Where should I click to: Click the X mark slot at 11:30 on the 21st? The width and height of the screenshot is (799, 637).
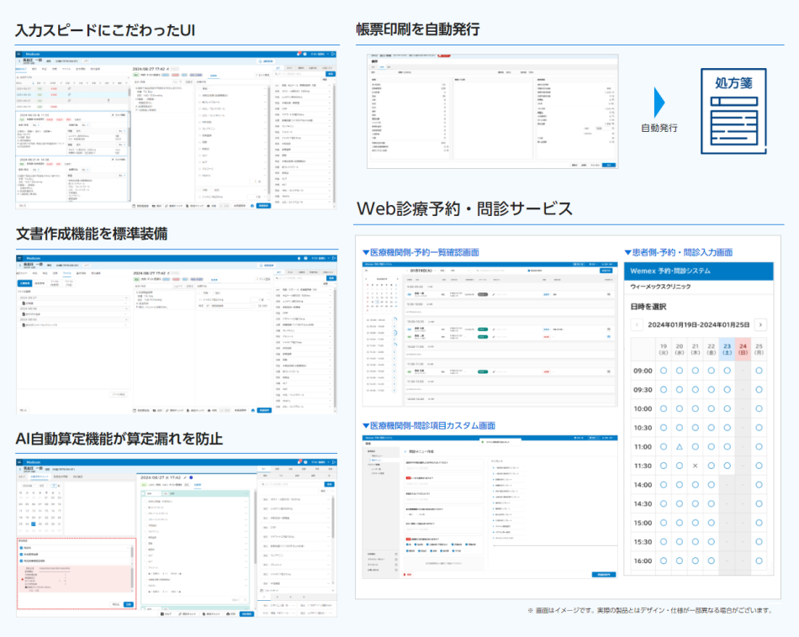click(695, 466)
